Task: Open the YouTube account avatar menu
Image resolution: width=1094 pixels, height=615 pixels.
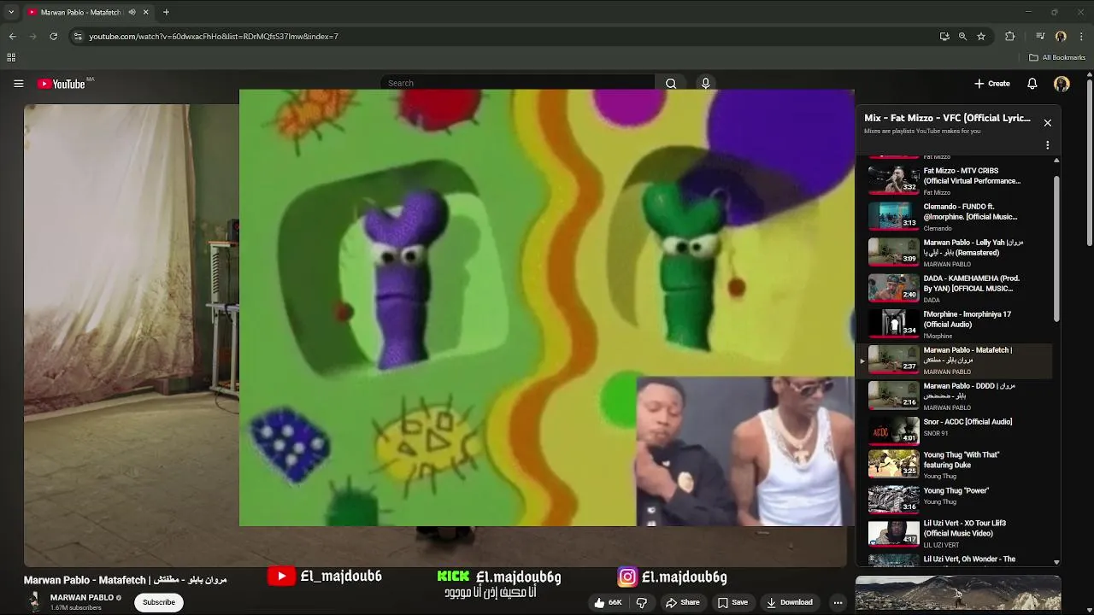Action: coord(1062,84)
